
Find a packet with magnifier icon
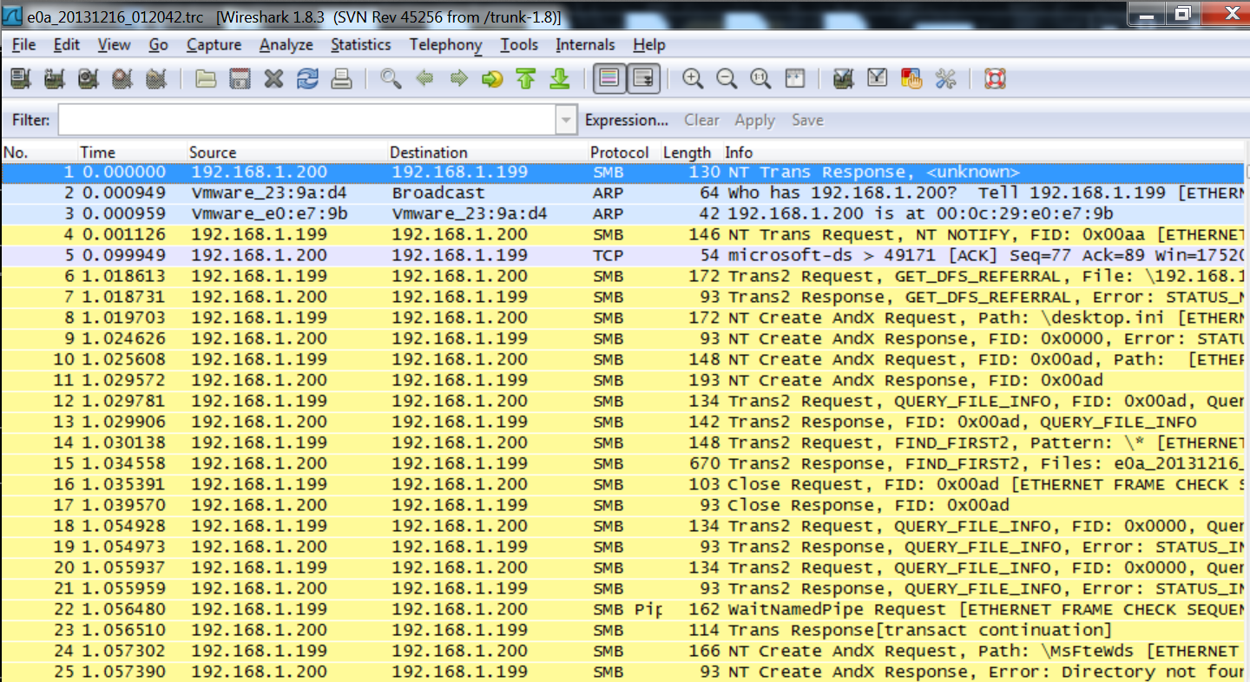pos(391,79)
